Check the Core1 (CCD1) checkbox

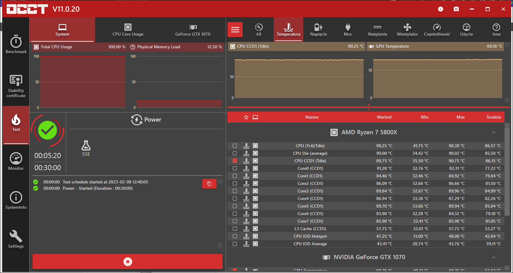pyautogui.click(x=235, y=176)
